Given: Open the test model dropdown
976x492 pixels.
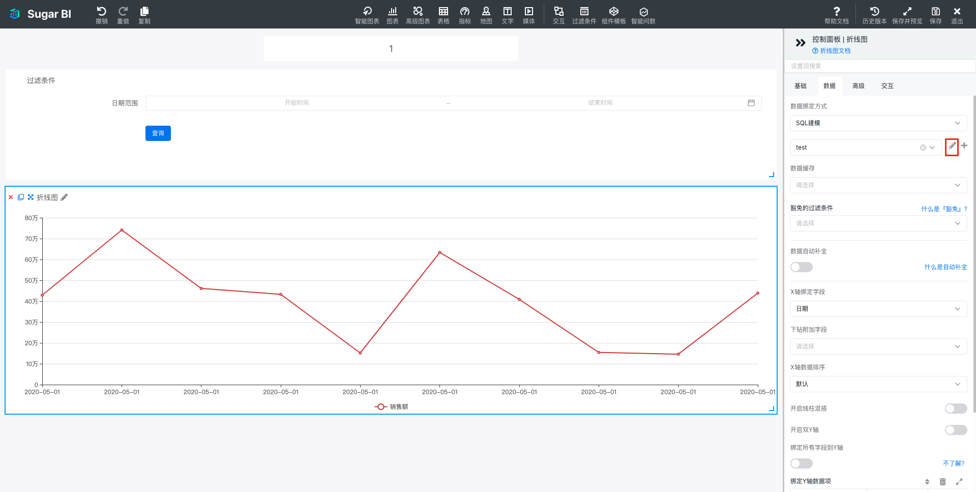Looking at the screenshot, I should click(866, 148).
